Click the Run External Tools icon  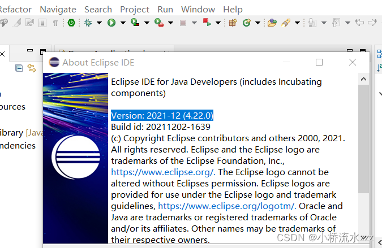coord(159,23)
